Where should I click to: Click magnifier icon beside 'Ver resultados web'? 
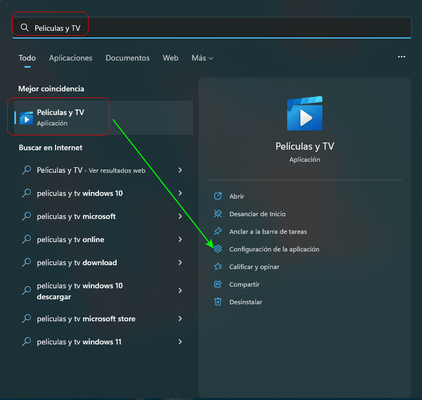pyautogui.click(x=26, y=170)
